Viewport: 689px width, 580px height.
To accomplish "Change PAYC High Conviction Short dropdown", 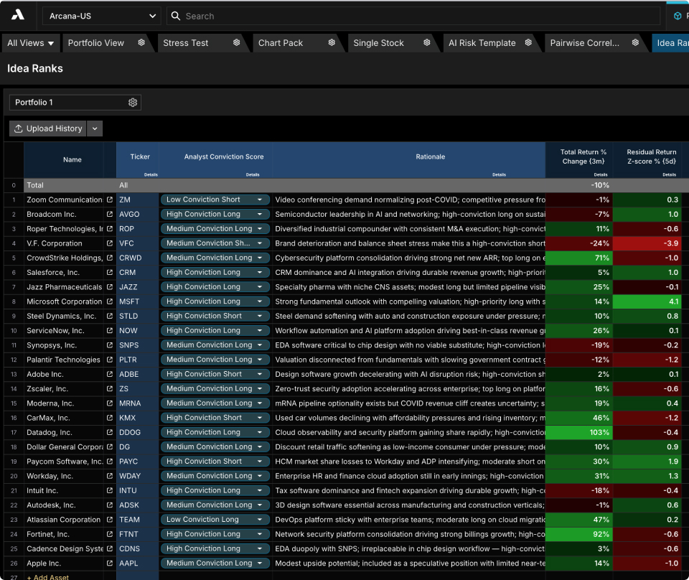I will 215,462.
